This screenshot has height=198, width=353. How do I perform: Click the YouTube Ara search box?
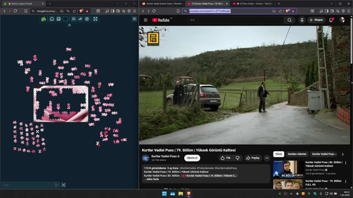(x=235, y=20)
